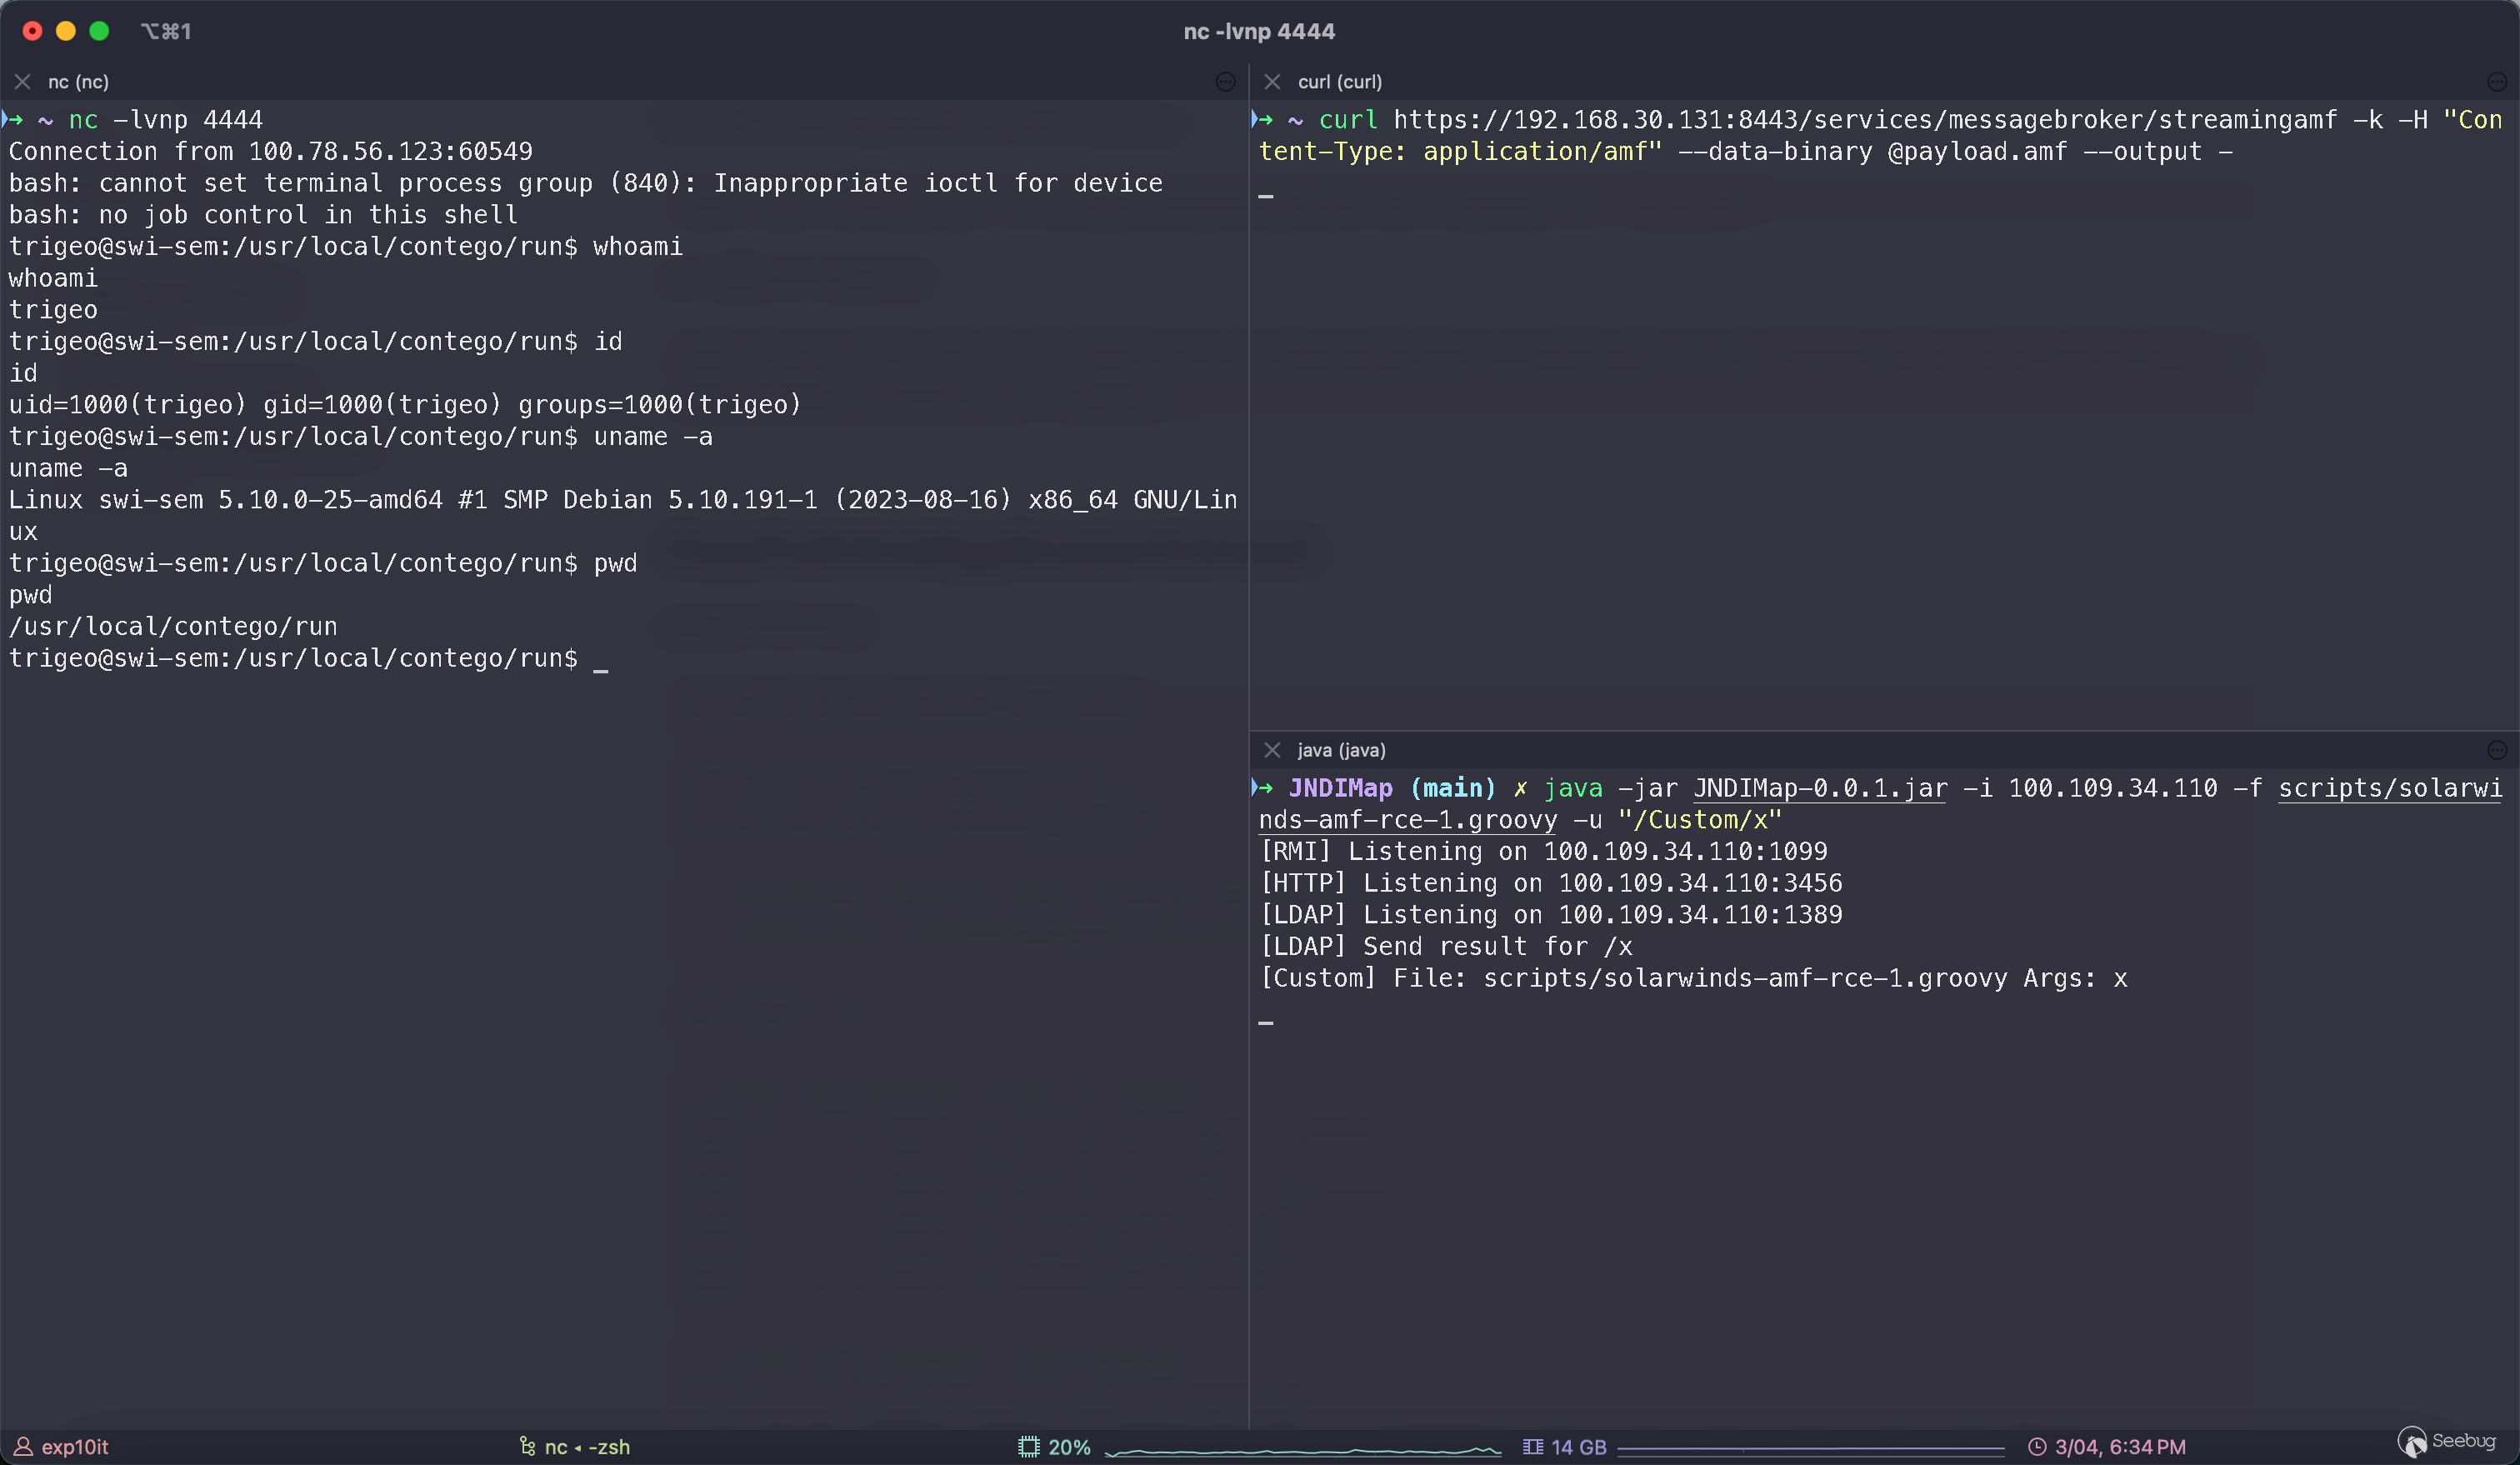Open the nc pane options menu icon
The height and width of the screenshot is (1465, 2520).
(x=1225, y=82)
